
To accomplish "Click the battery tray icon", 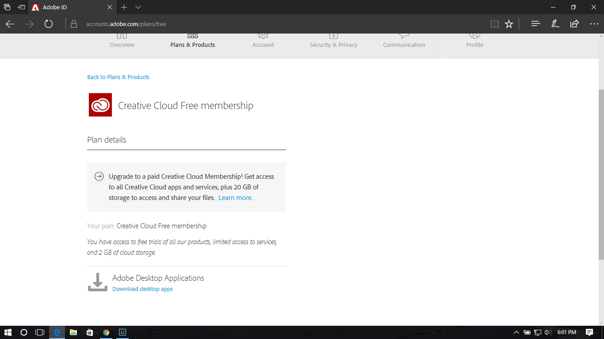I will pos(527,332).
